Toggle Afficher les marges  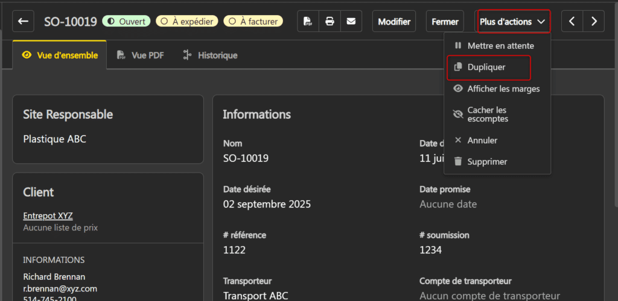coord(503,89)
